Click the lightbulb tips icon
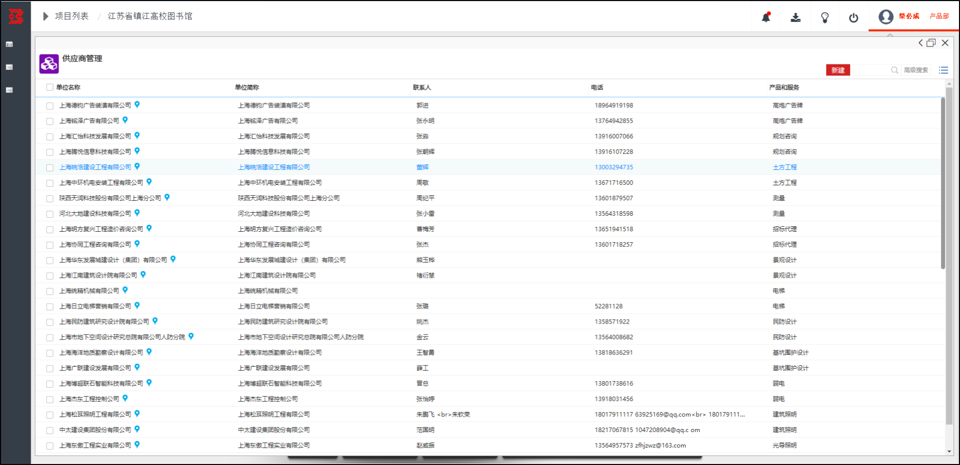The height and width of the screenshot is (465, 960). pyautogui.click(x=825, y=18)
